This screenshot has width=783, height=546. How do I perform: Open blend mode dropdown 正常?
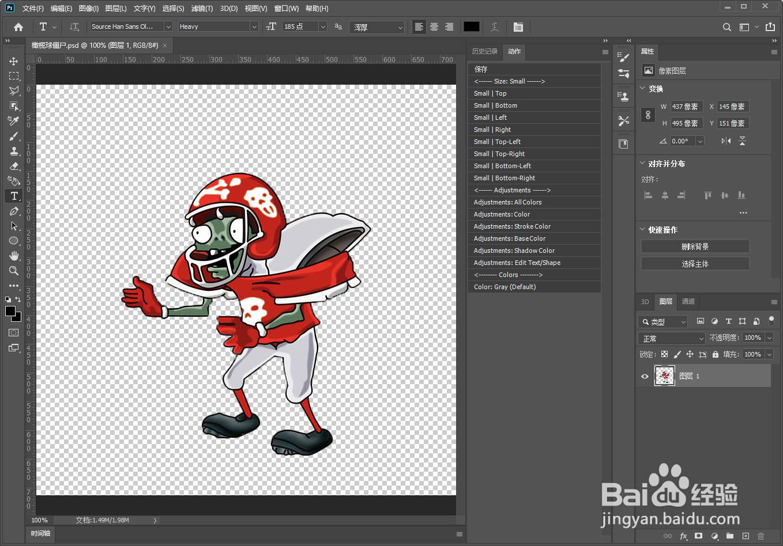pyautogui.click(x=672, y=338)
